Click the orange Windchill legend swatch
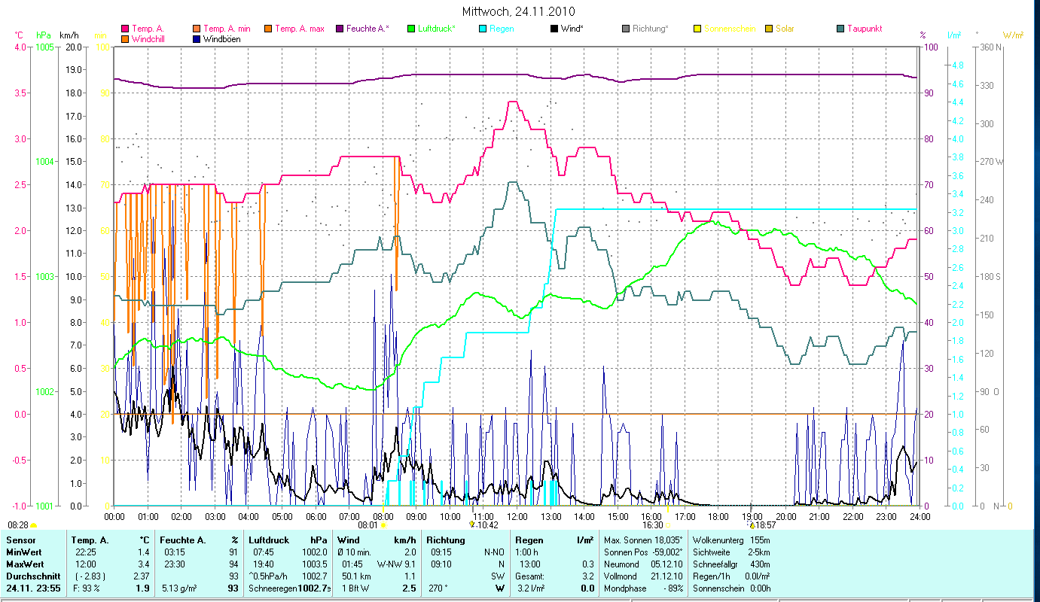The height and width of the screenshot is (602, 1040). 125,38
